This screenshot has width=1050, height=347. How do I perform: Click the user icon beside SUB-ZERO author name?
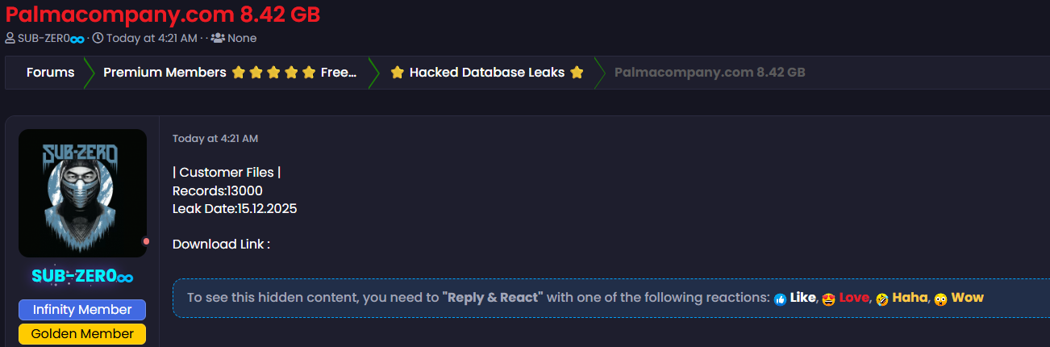10,38
